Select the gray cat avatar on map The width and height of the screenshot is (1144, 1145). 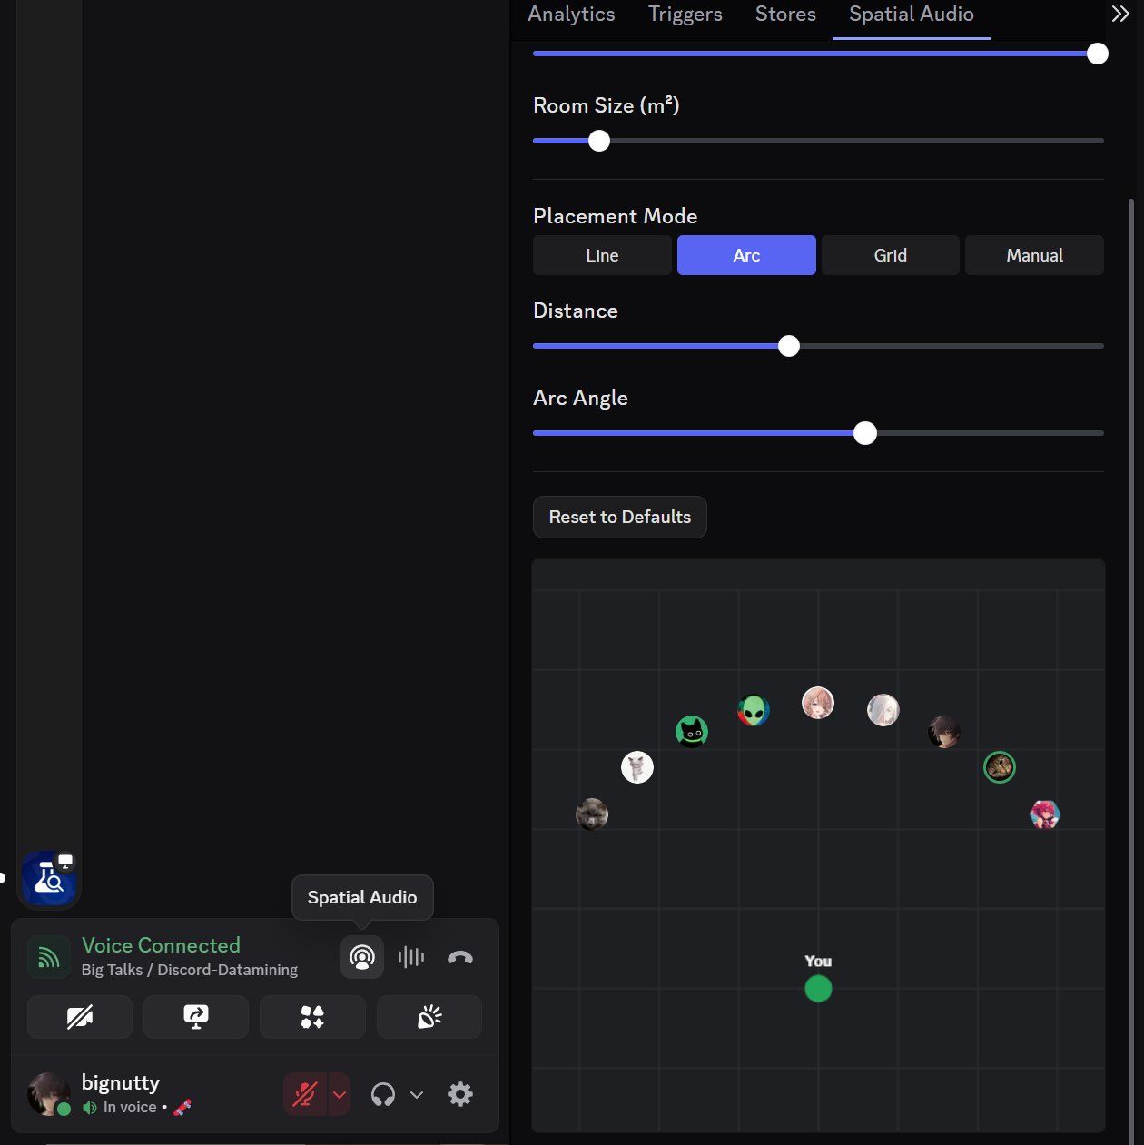click(592, 814)
